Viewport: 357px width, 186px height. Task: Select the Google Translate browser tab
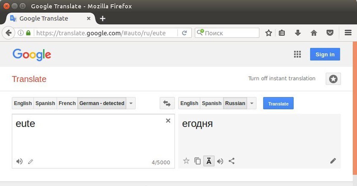50,18
